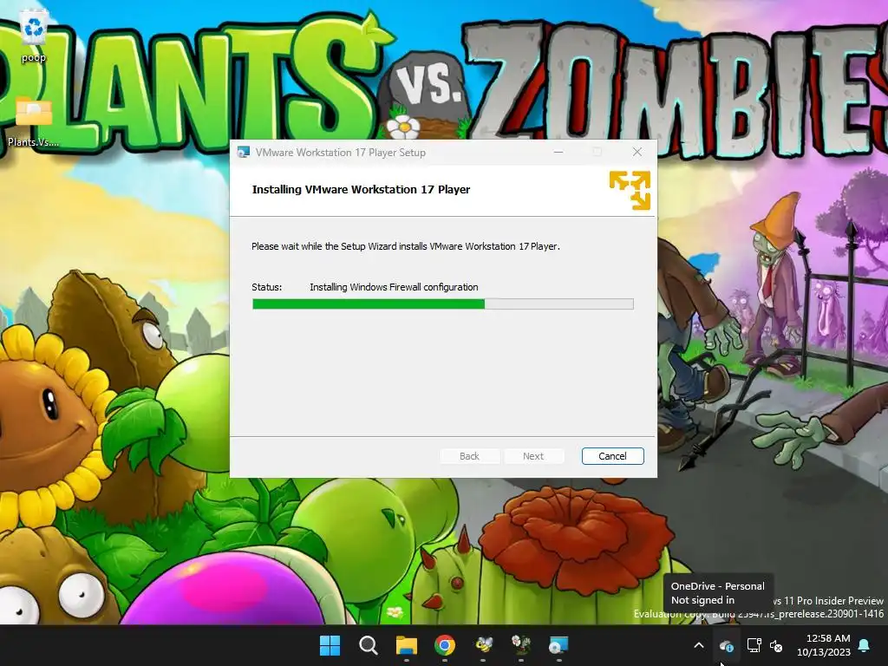Click the OneDrive tray icon
Viewport: 888px width, 666px height.
pos(727,645)
